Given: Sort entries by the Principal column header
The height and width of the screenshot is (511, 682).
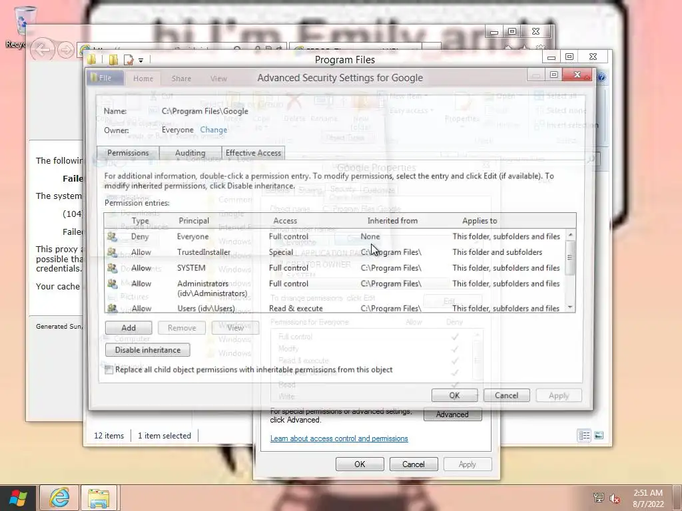Looking at the screenshot, I should coord(194,221).
